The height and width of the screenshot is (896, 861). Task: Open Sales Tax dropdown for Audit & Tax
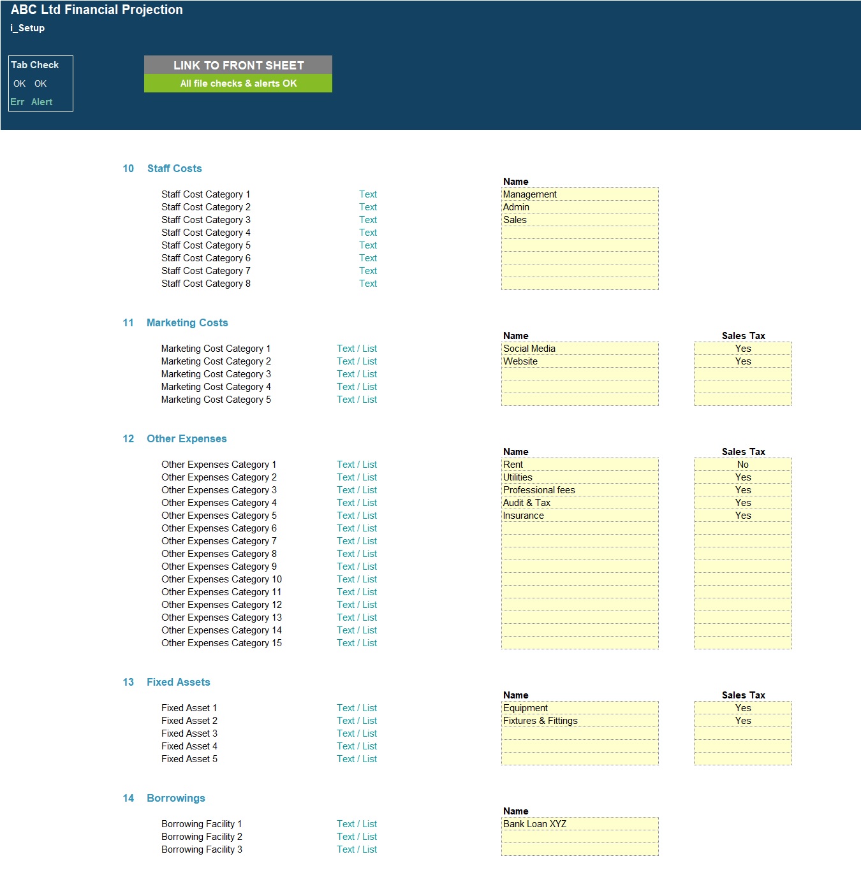743,503
